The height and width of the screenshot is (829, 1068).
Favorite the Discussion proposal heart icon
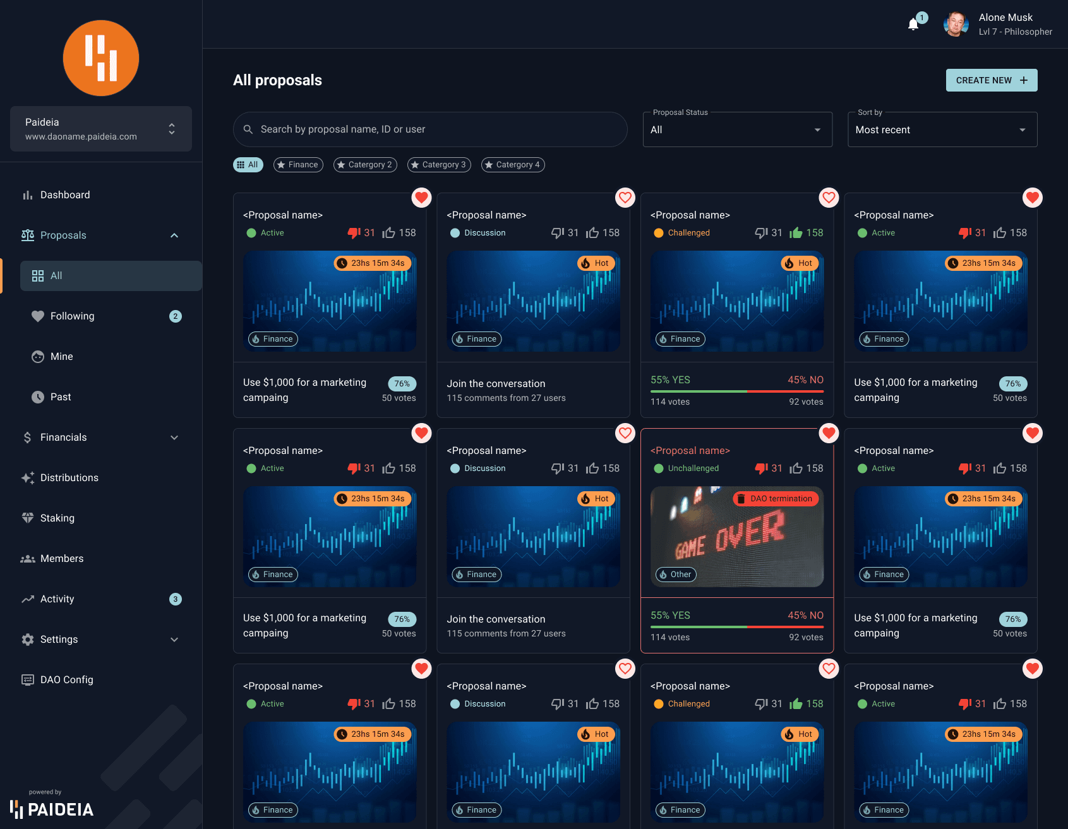pos(625,198)
